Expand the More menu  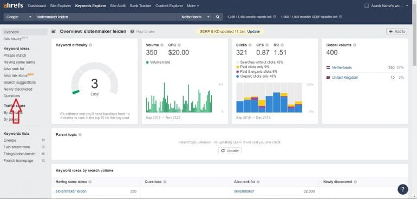pyautogui.click(x=193, y=5)
